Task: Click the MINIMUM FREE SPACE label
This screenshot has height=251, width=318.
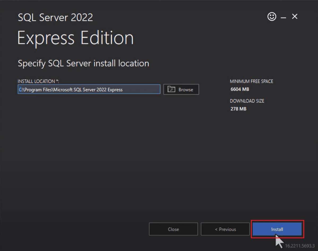Action: coord(251,81)
